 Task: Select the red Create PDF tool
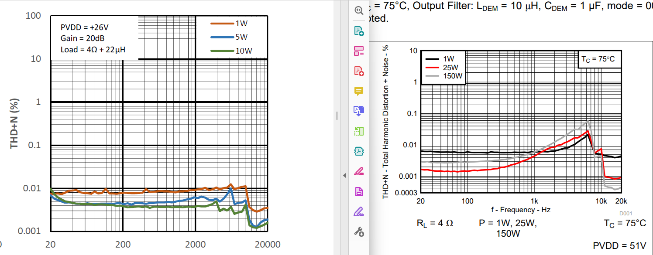[359, 71]
